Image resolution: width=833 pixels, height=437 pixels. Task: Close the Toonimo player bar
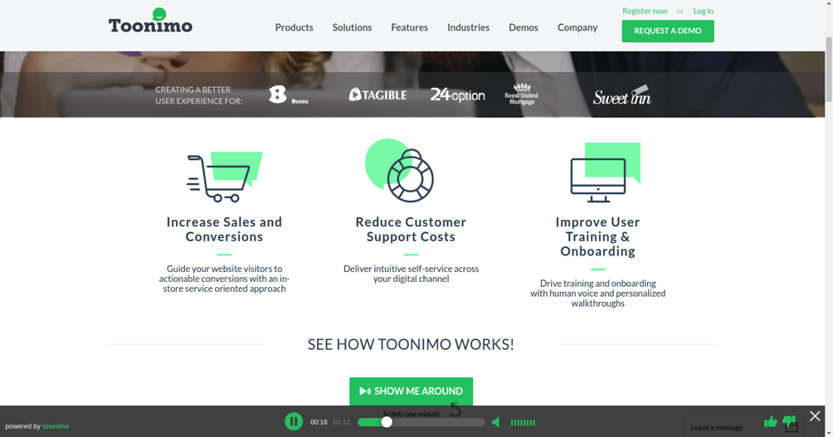click(815, 416)
